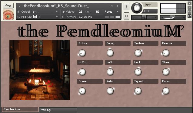Open the Midi Ch dropdown

coord(57,17)
